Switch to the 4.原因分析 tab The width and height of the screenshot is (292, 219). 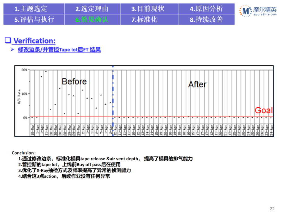[207, 9]
